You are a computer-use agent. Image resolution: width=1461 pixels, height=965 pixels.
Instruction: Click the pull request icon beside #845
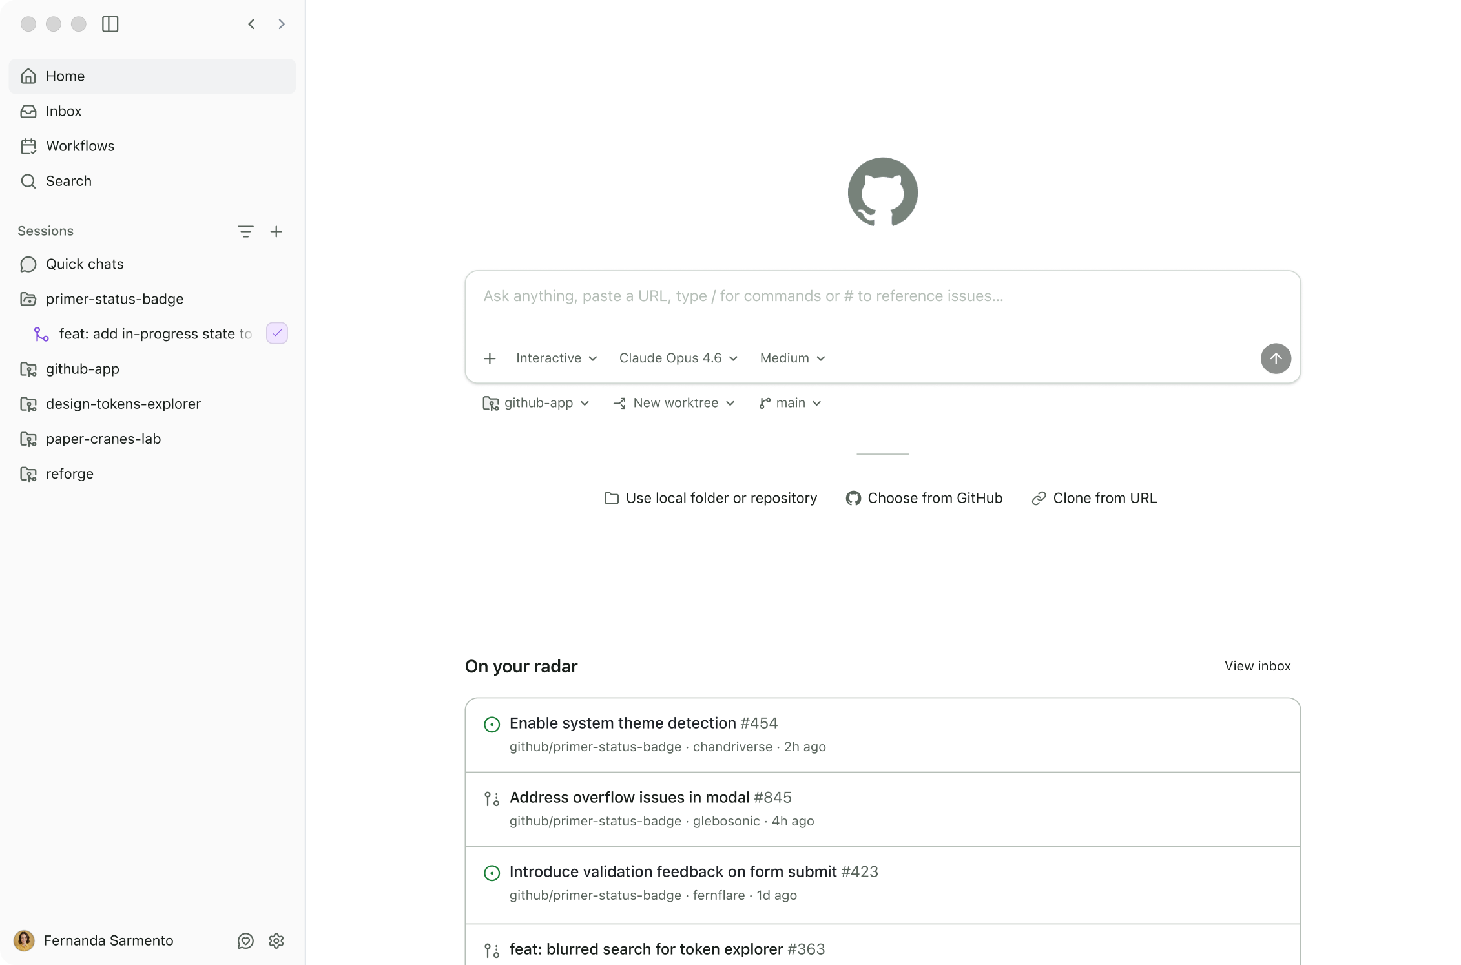(x=492, y=799)
